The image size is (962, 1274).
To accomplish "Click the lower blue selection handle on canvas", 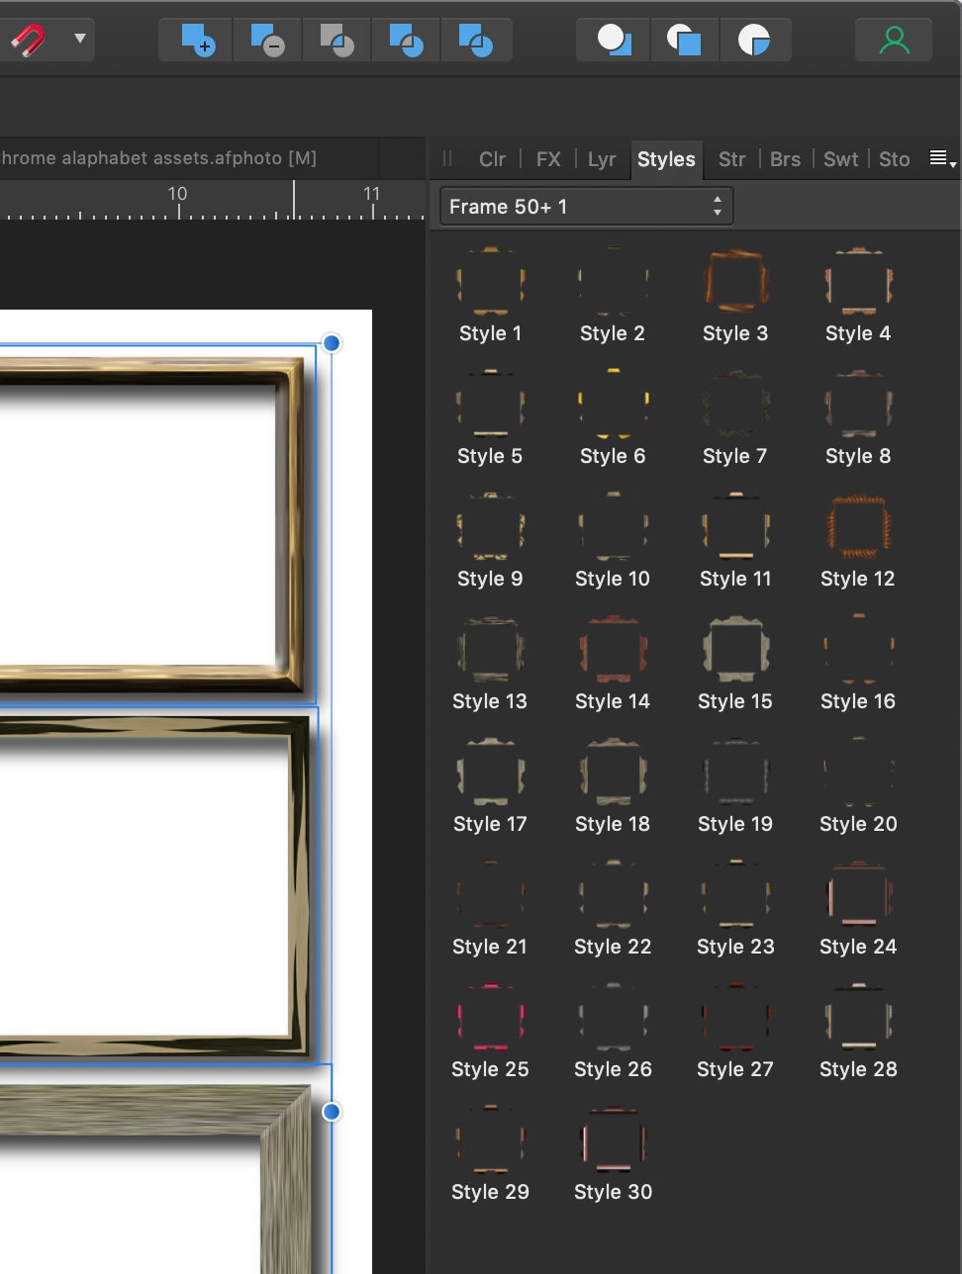I will pos(332,1112).
